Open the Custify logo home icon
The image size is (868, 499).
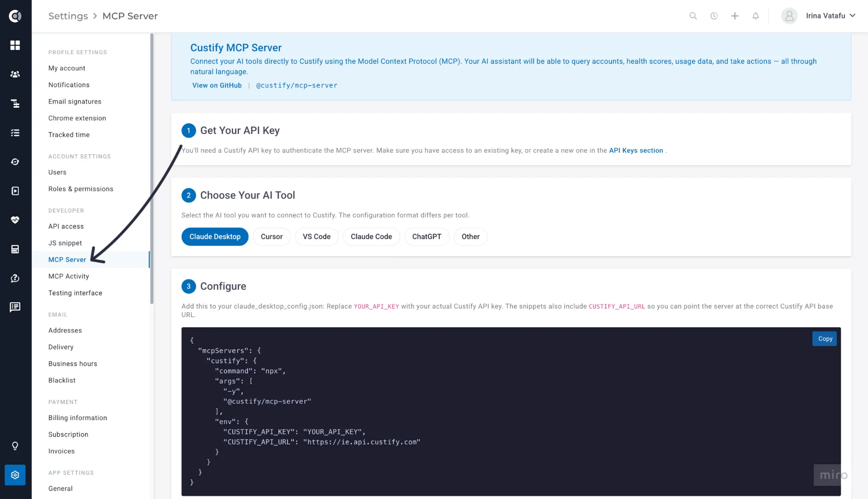coord(15,16)
